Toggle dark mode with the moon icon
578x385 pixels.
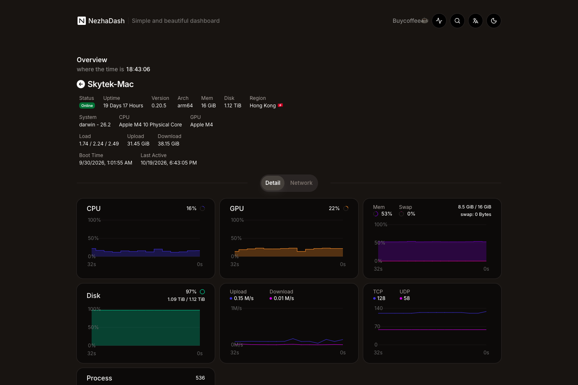494,21
